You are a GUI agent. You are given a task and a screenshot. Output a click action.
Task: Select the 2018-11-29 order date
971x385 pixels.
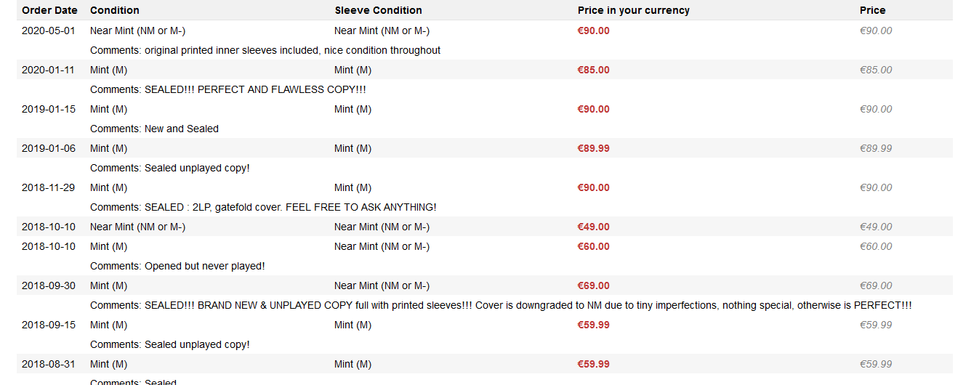pos(48,187)
